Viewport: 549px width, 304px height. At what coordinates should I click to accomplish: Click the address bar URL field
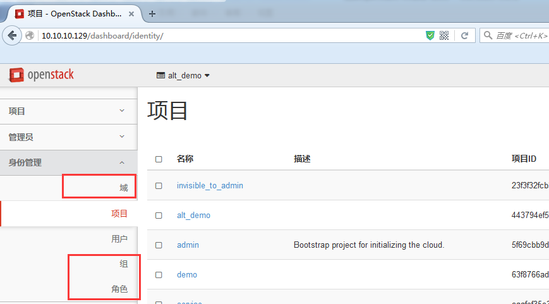pyautogui.click(x=231, y=35)
